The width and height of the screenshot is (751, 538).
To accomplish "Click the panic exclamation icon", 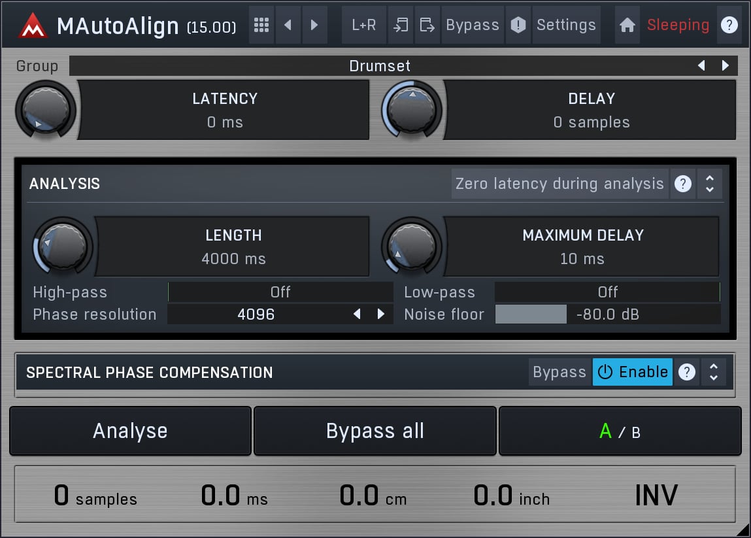I will [518, 25].
